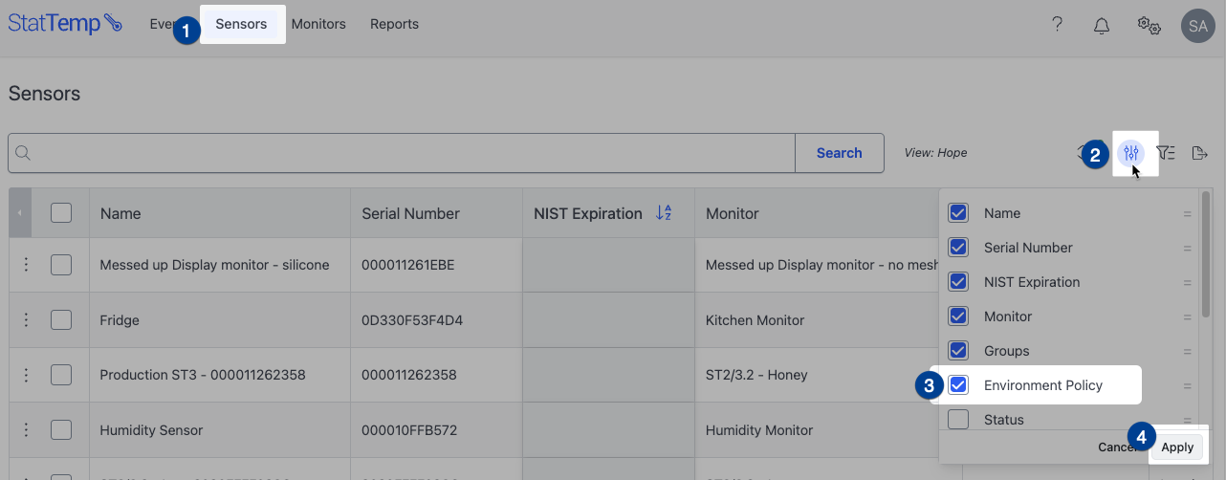Open the filter list icon
Viewport: 1226px width, 480px height.
pos(1165,153)
